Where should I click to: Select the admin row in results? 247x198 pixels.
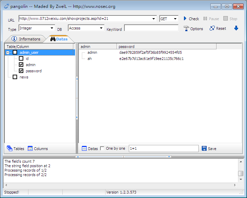[x=92, y=52]
